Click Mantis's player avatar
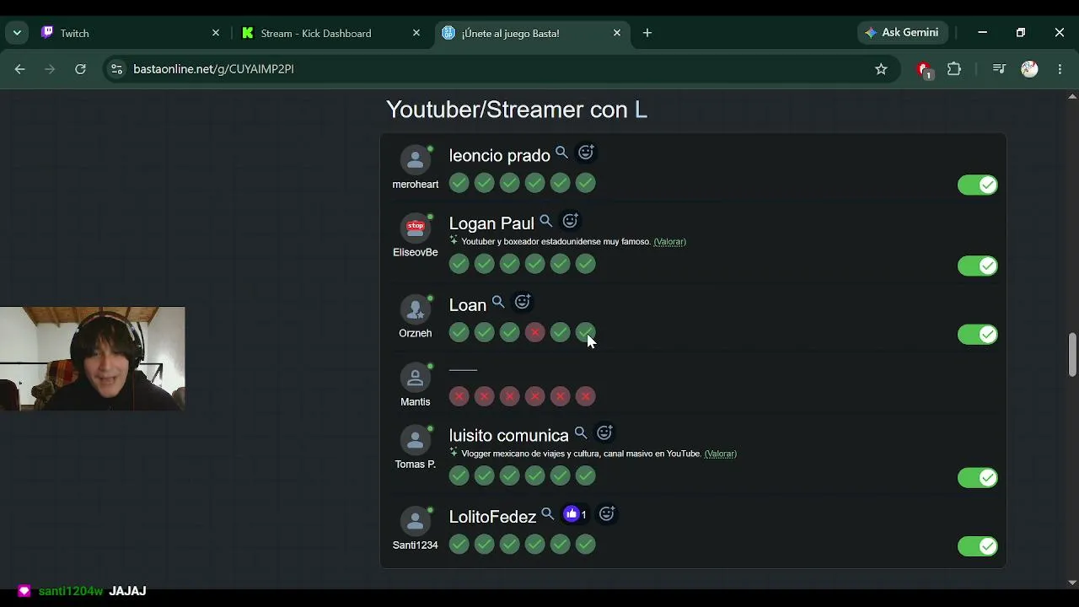The height and width of the screenshot is (607, 1079). coord(415,378)
